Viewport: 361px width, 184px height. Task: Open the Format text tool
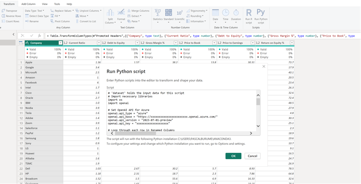[121, 15]
